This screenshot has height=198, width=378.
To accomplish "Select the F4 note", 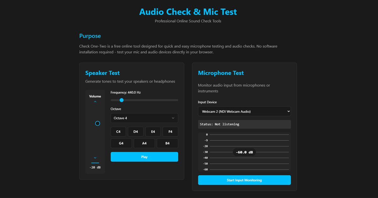I will 170,131.
